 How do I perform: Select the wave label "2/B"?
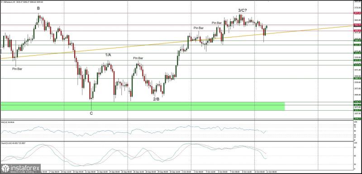click(x=156, y=99)
